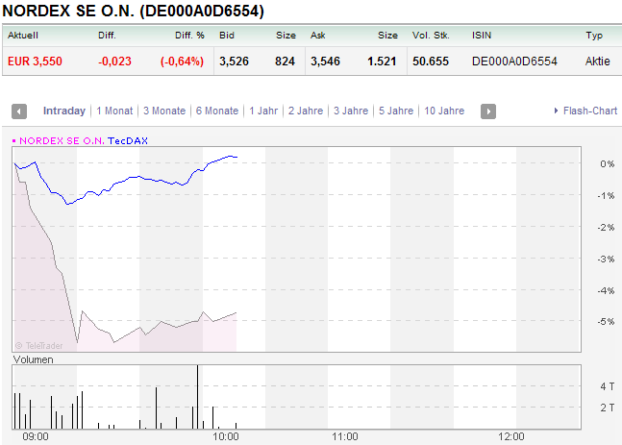Click the NORDEX SE O.N. chart legend

tap(62, 140)
